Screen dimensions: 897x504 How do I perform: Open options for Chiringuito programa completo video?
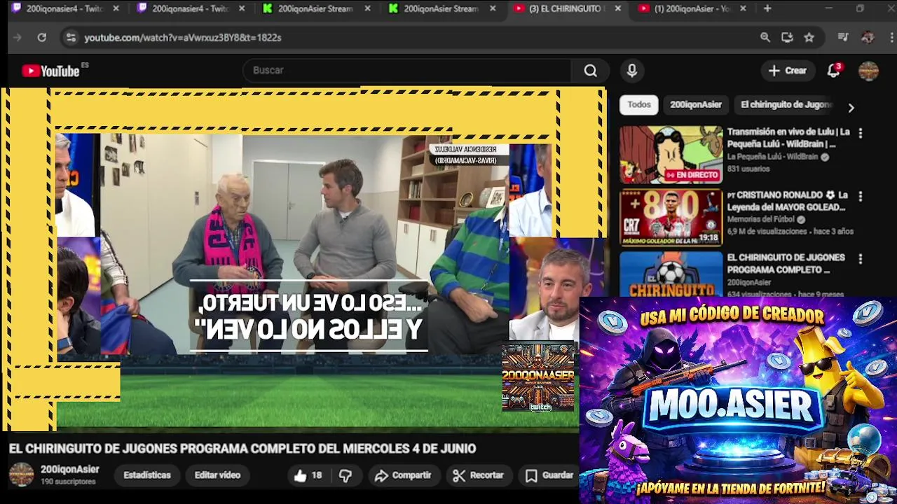[860, 259]
